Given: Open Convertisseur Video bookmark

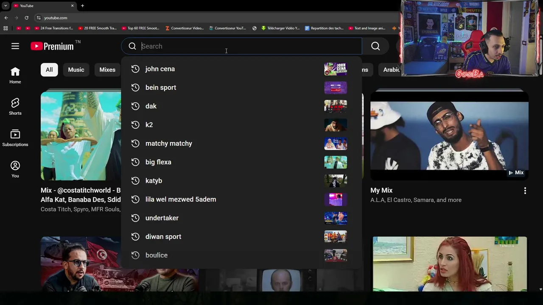Looking at the screenshot, I should point(185,28).
